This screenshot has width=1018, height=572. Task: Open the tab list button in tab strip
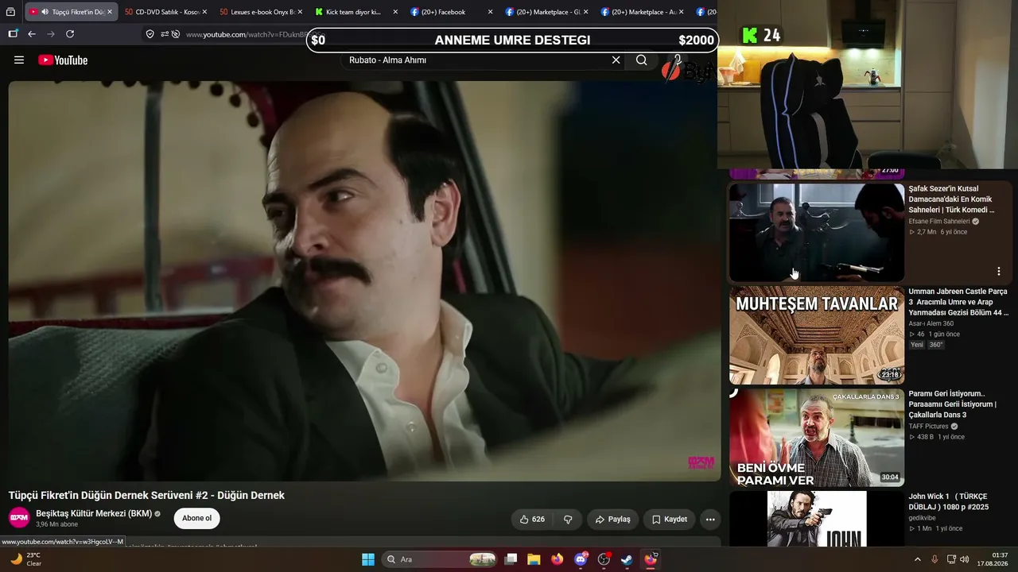tap(10, 12)
